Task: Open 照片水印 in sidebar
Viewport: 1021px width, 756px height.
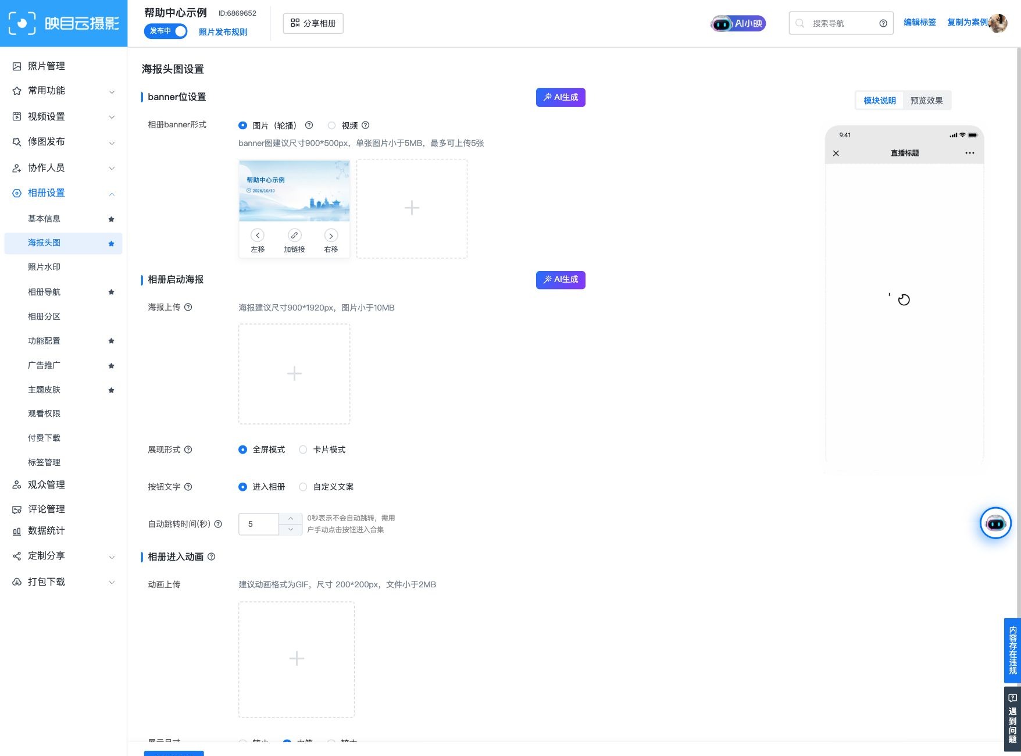Action: [44, 267]
